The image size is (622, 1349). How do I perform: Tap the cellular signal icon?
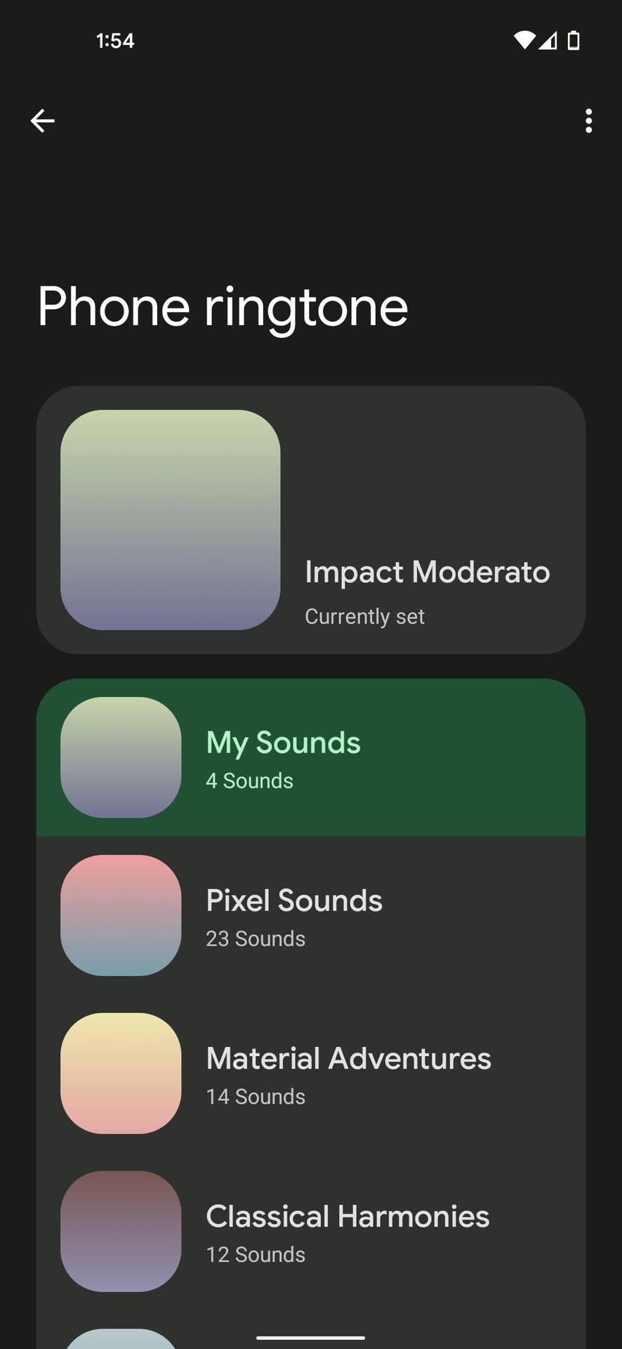[x=548, y=41]
